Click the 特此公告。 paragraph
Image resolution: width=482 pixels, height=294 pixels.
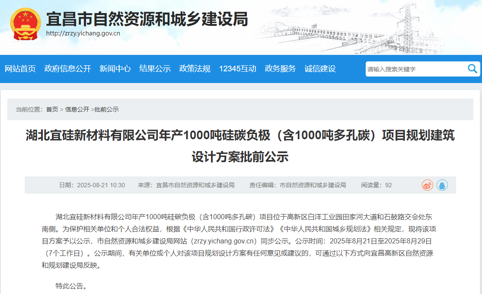tap(72, 286)
